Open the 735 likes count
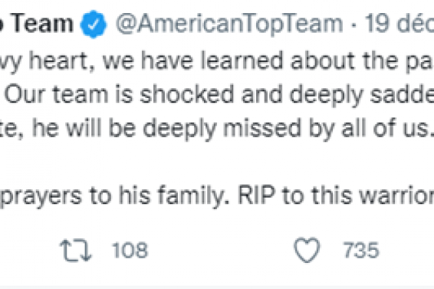Image resolution: width=434 pixels, height=289 pixels. point(361,250)
